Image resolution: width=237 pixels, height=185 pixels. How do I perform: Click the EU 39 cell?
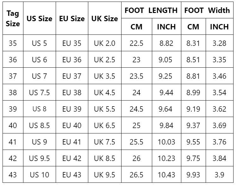pyautogui.click(x=72, y=109)
